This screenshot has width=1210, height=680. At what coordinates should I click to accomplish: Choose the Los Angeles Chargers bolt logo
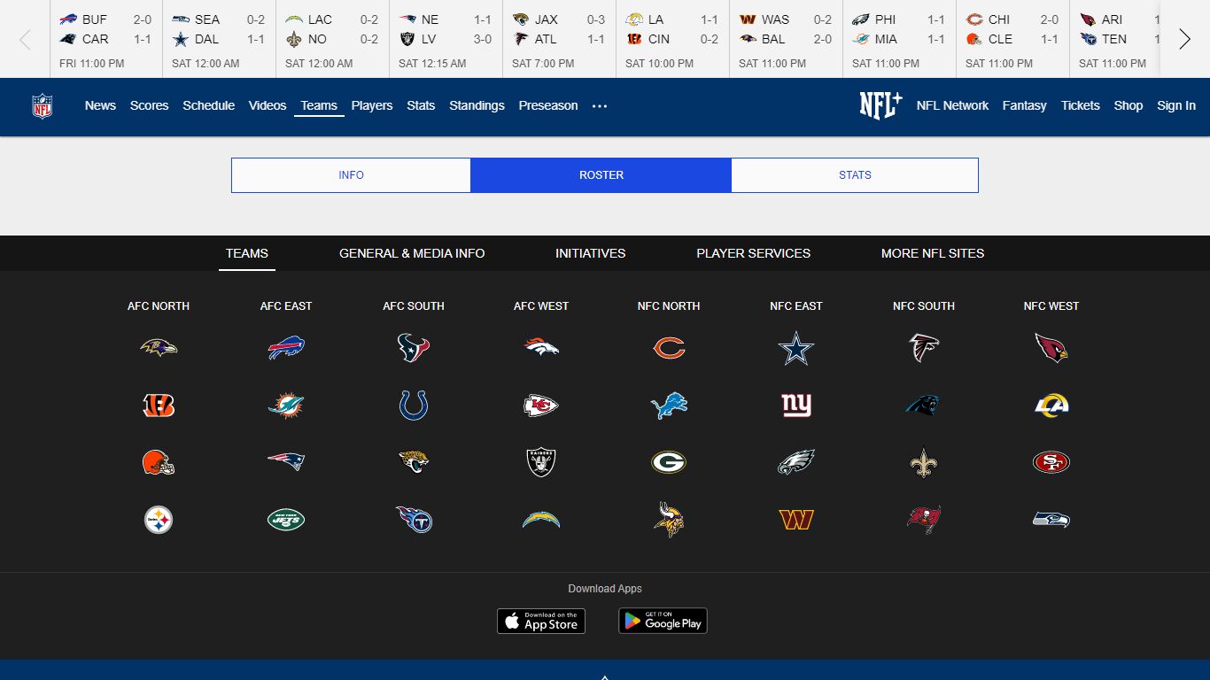pyautogui.click(x=541, y=520)
